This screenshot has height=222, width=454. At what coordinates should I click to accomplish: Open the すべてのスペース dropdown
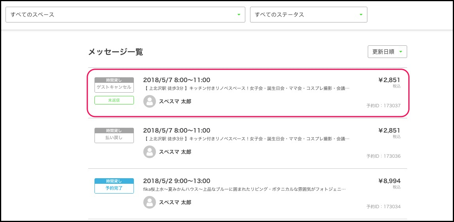tap(125, 15)
